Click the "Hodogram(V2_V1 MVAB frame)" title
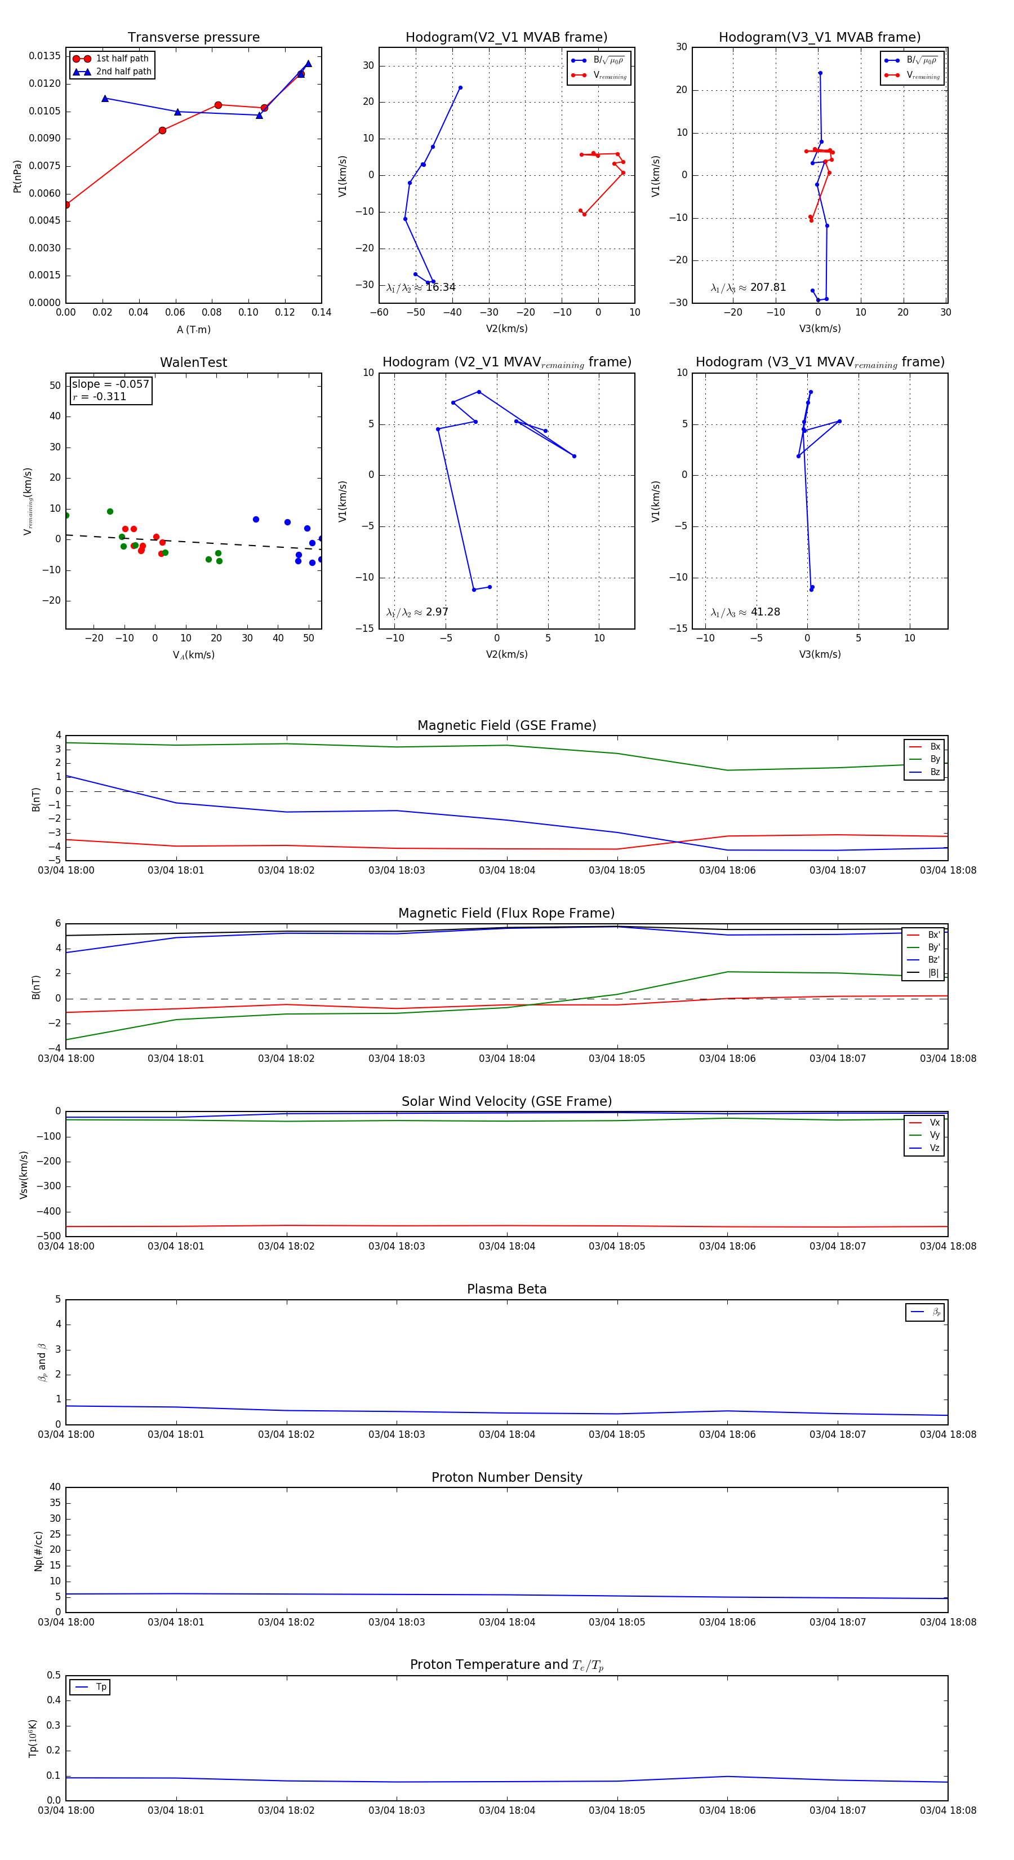The height and width of the screenshot is (1860, 1014). pyautogui.click(x=506, y=38)
